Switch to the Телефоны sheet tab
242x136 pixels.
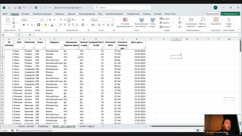coord(43,126)
